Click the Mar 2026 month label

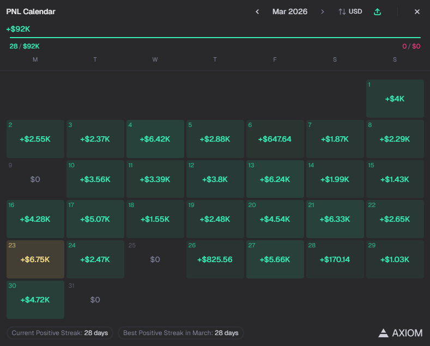[290, 11]
